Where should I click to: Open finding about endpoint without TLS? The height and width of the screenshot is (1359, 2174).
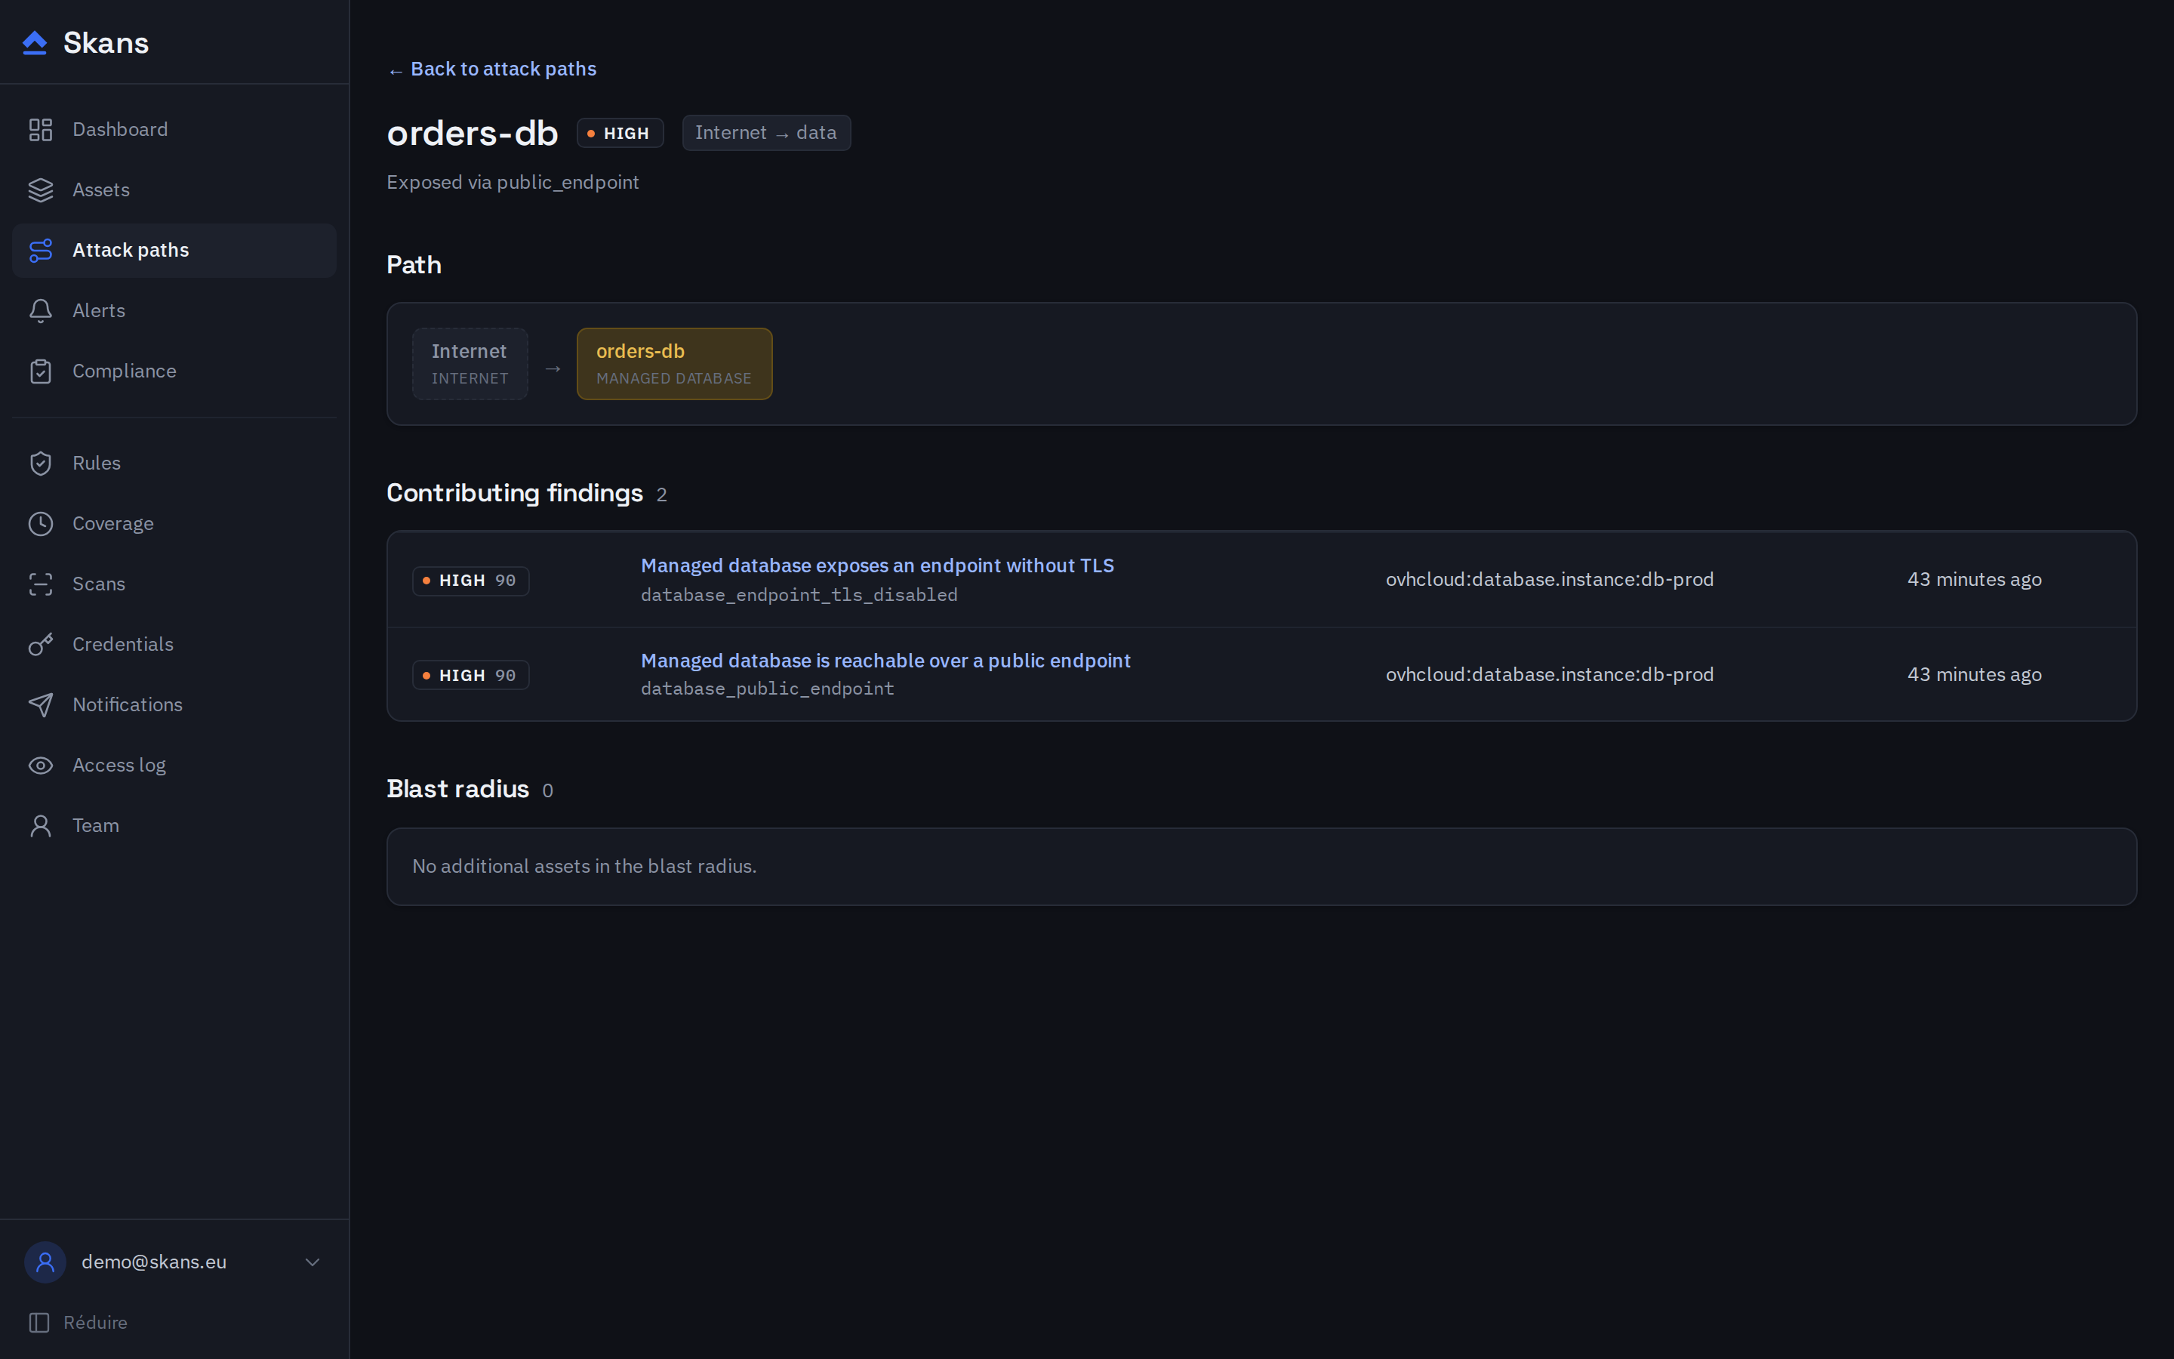click(877, 565)
